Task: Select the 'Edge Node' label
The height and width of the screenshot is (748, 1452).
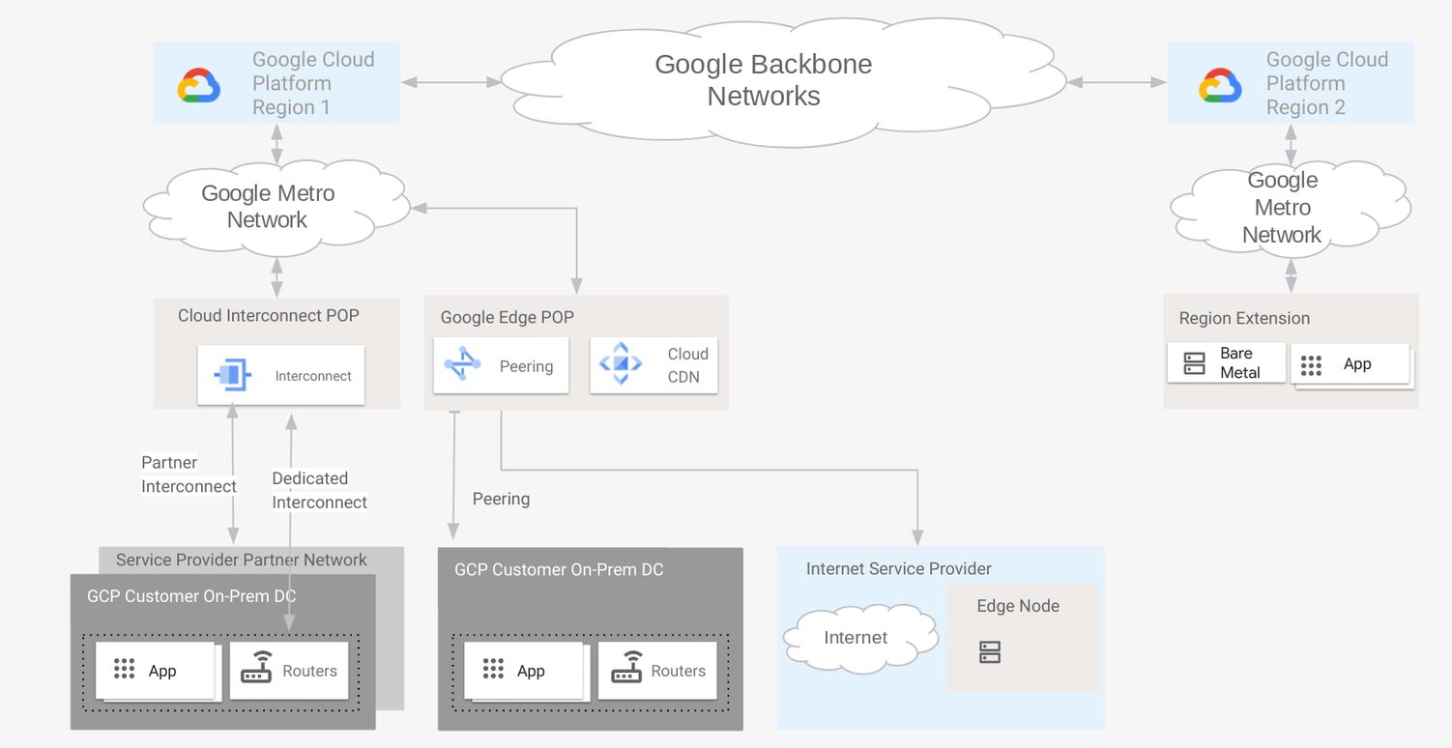Action: tap(1018, 606)
